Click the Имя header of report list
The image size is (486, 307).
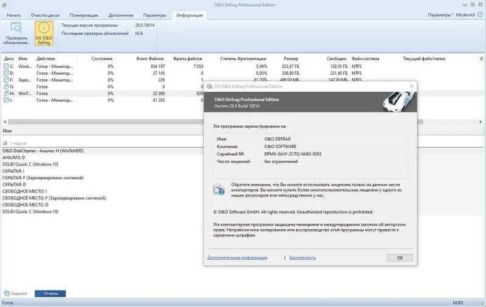(x=7, y=131)
